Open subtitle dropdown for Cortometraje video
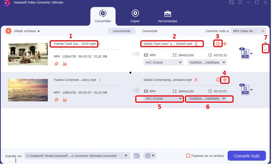 click(207, 99)
